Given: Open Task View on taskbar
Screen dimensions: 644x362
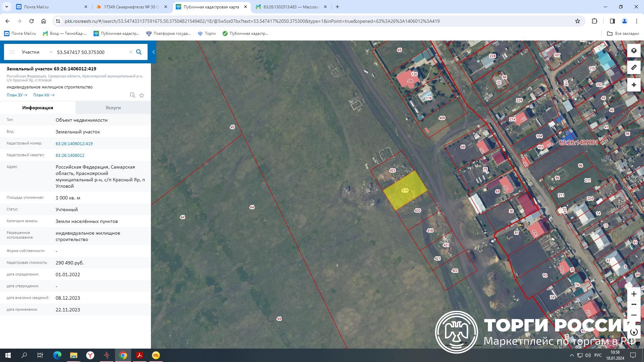Looking at the screenshot, I should (x=40, y=355).
